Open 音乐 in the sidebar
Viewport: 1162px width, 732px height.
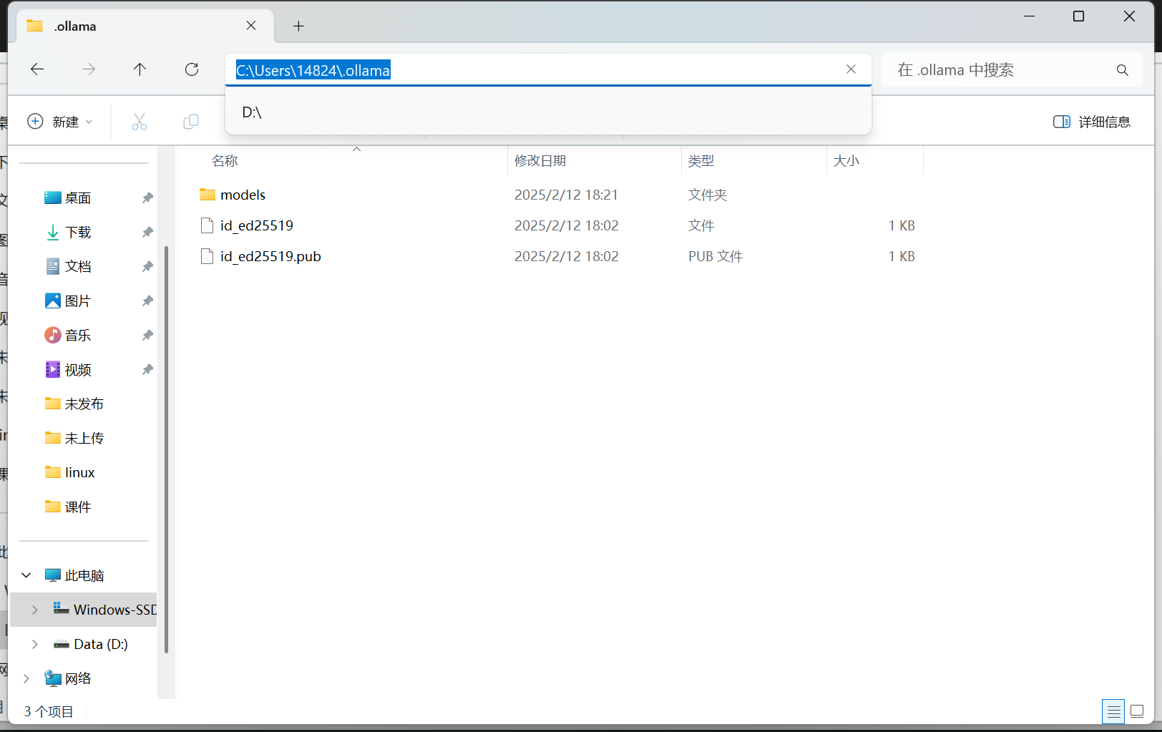tap(78, 336)
